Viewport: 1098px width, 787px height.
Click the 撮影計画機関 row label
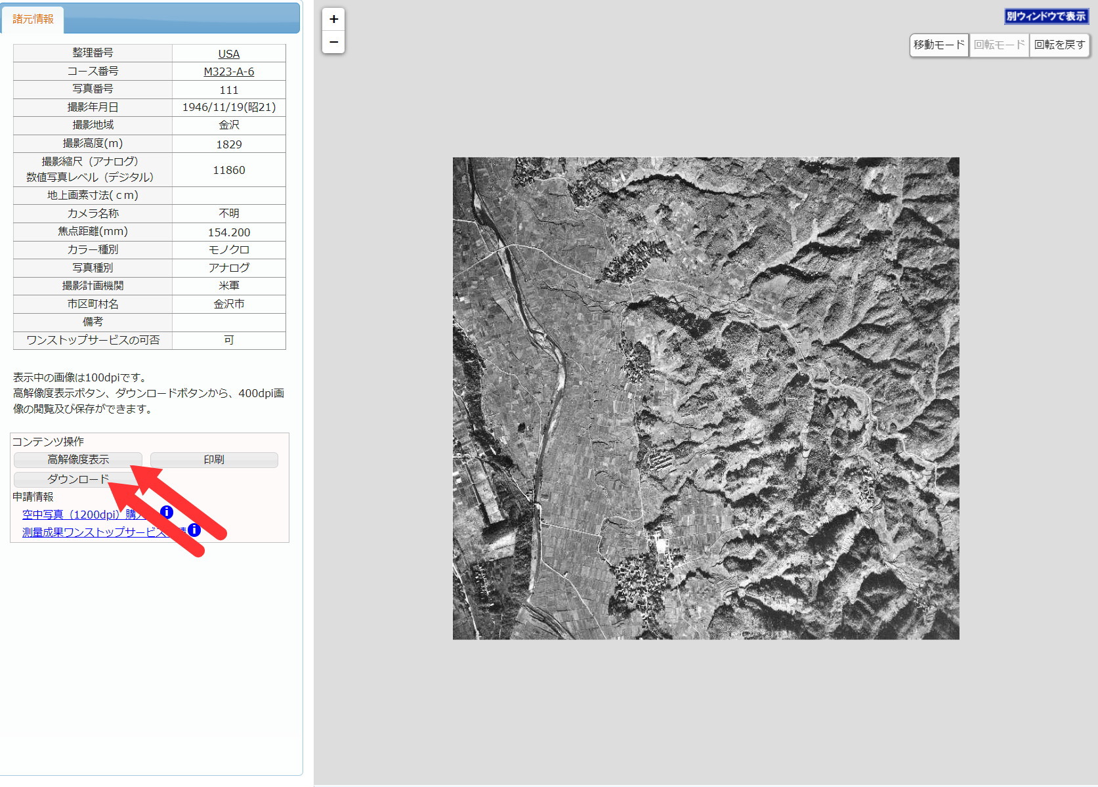click(x=93, y=286)
